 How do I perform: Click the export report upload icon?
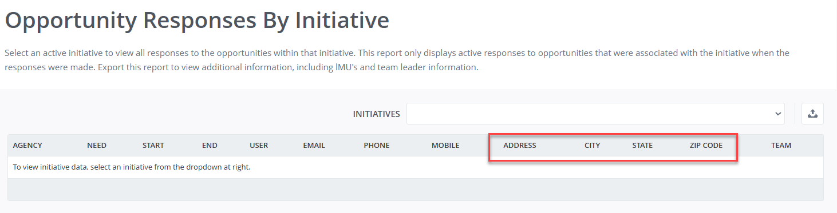click(812, 114)
